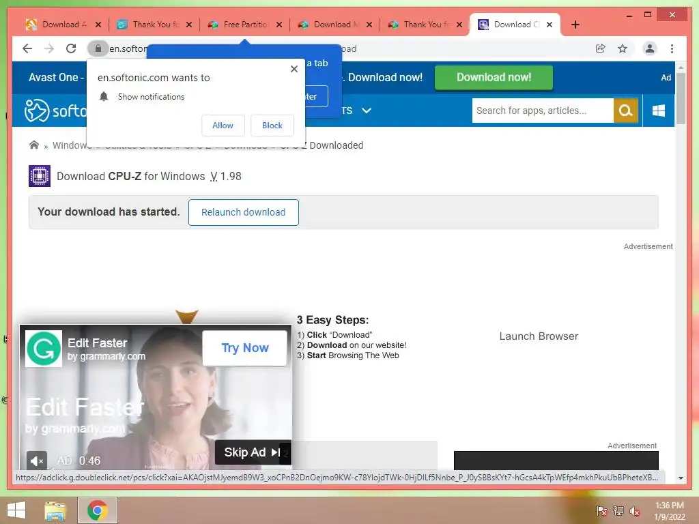Viewport: 699px width, 524px height.
Task: Click the CPU-Z app icon
Action: (x=39, y=176)
